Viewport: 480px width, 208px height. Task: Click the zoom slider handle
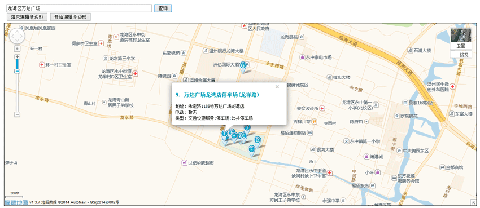pyautogui.click(x=17, y=71)
